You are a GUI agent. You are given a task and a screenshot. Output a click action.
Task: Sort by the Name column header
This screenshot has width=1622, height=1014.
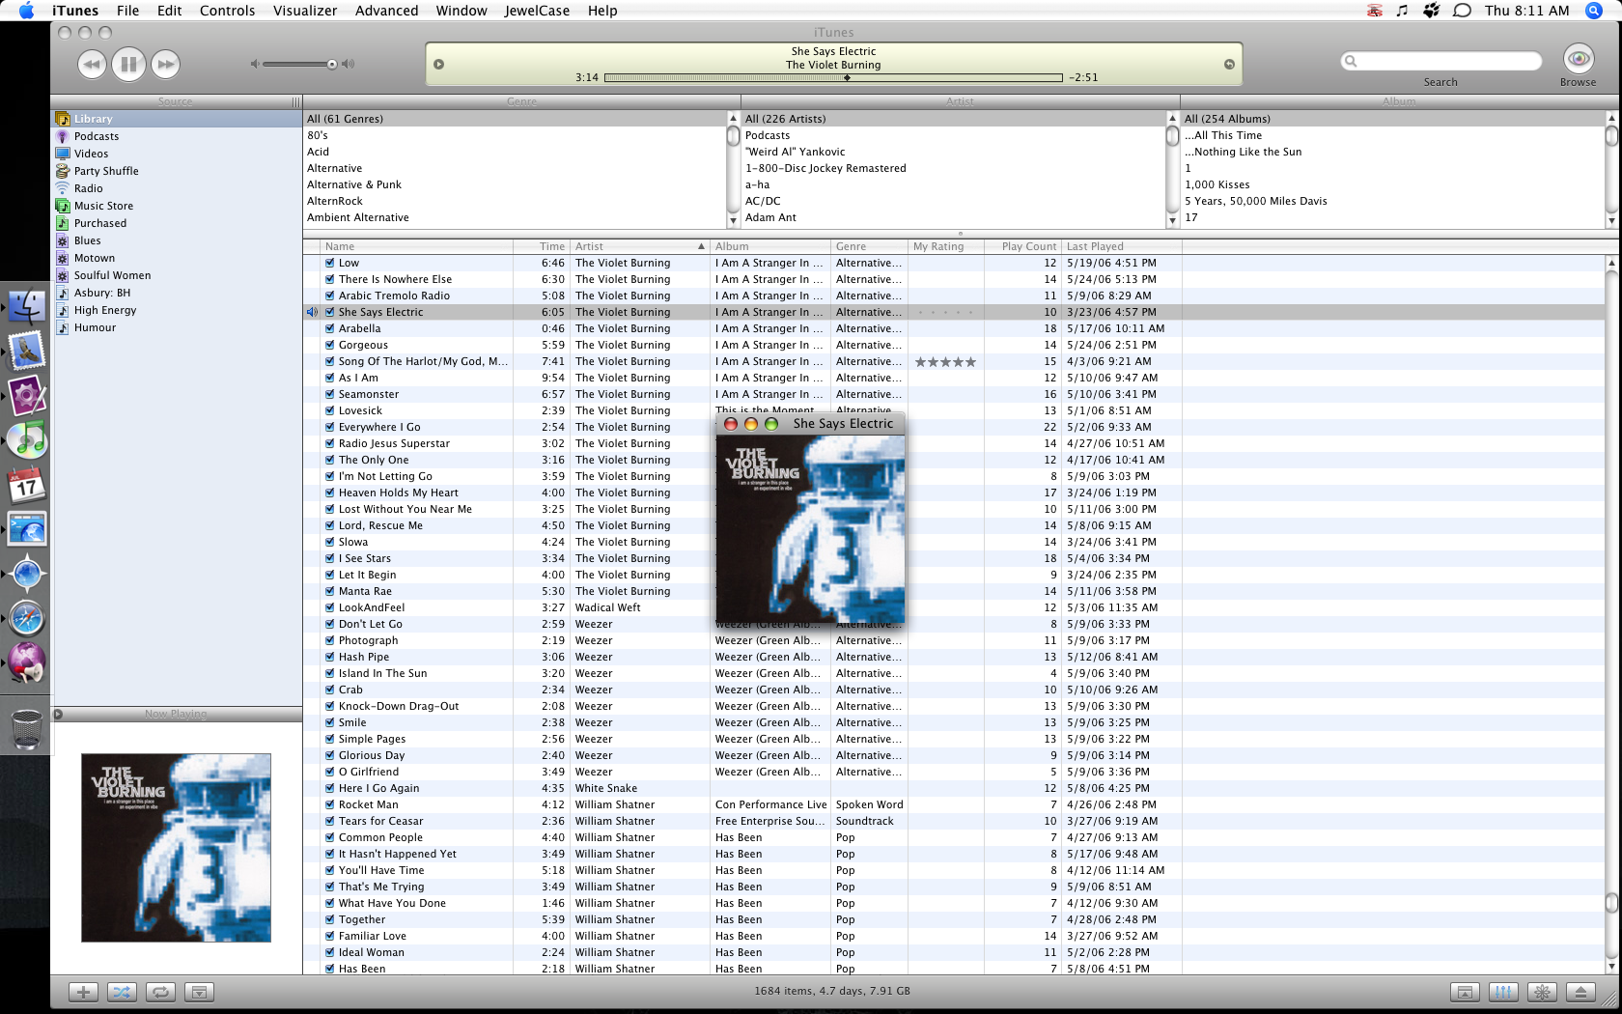click(418, 246)
